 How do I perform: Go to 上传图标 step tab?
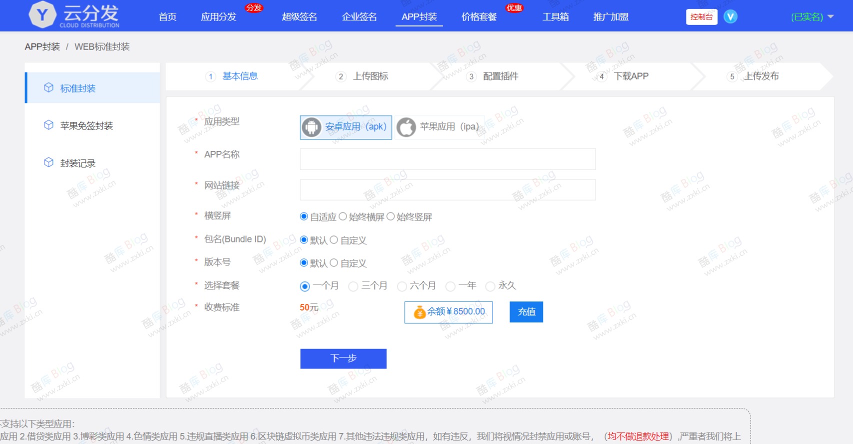(370, 76)
